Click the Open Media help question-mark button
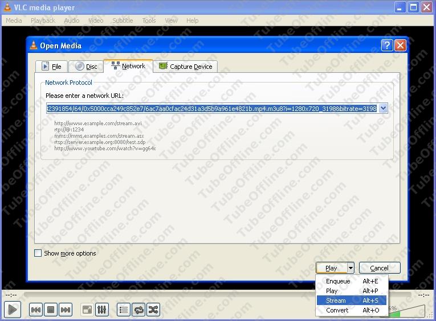This screenshot has width=436, height=321. click(387, 46)
